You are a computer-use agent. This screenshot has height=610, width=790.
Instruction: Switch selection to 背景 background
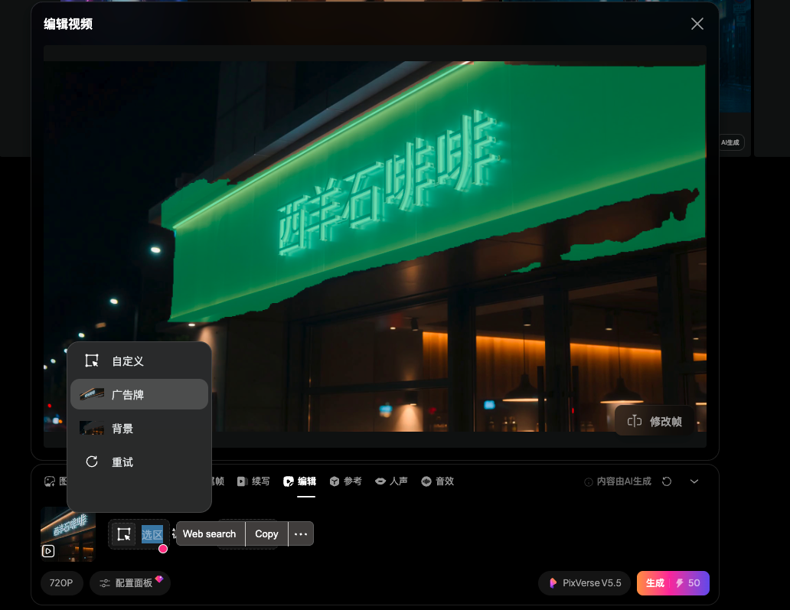tap(122, 428)
